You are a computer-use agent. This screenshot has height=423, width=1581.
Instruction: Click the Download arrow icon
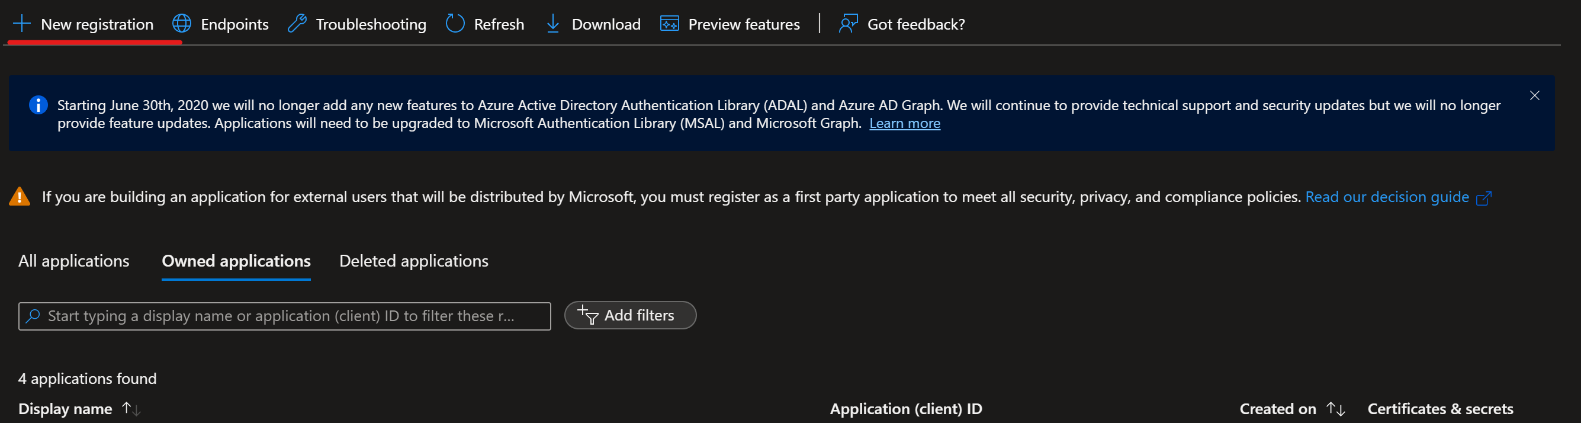pos(552,24)
